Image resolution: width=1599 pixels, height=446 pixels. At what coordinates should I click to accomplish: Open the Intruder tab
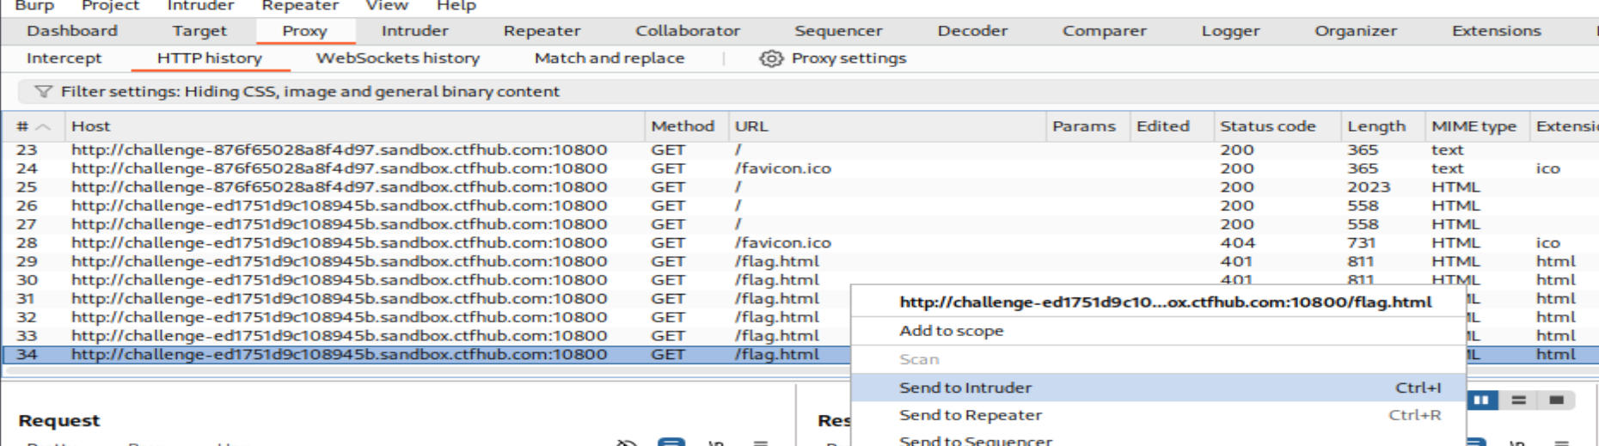pos(414,31)
